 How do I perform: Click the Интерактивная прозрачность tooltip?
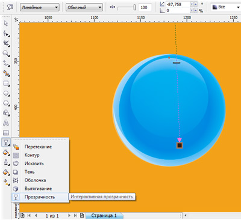[x=102, y=197]
